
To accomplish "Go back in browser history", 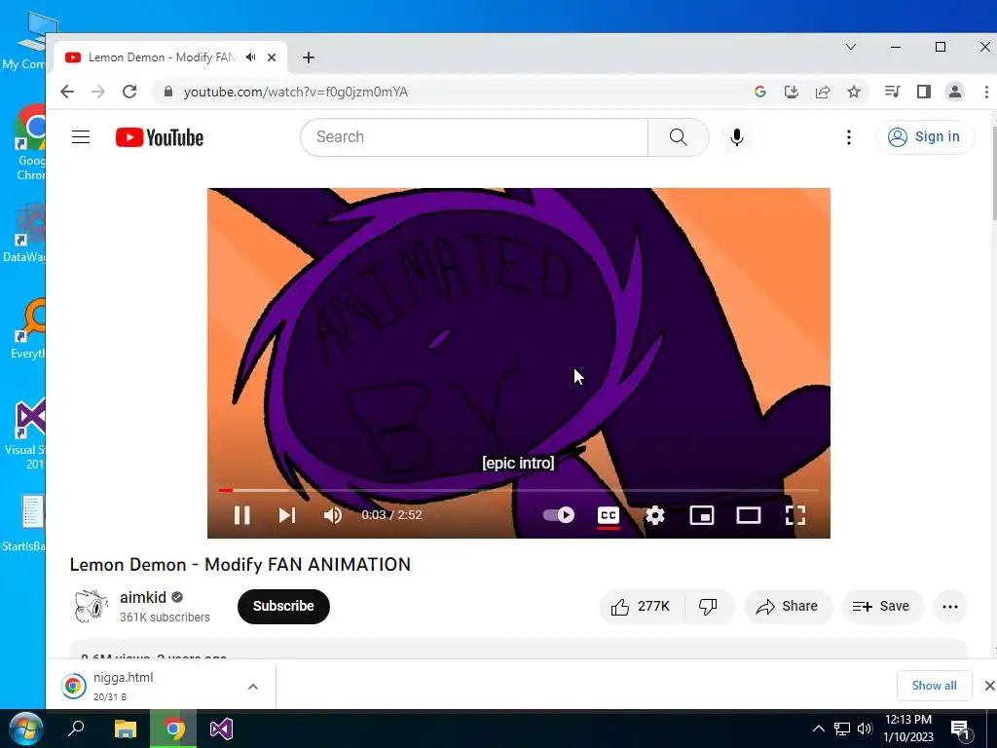I will coord(67,92).
